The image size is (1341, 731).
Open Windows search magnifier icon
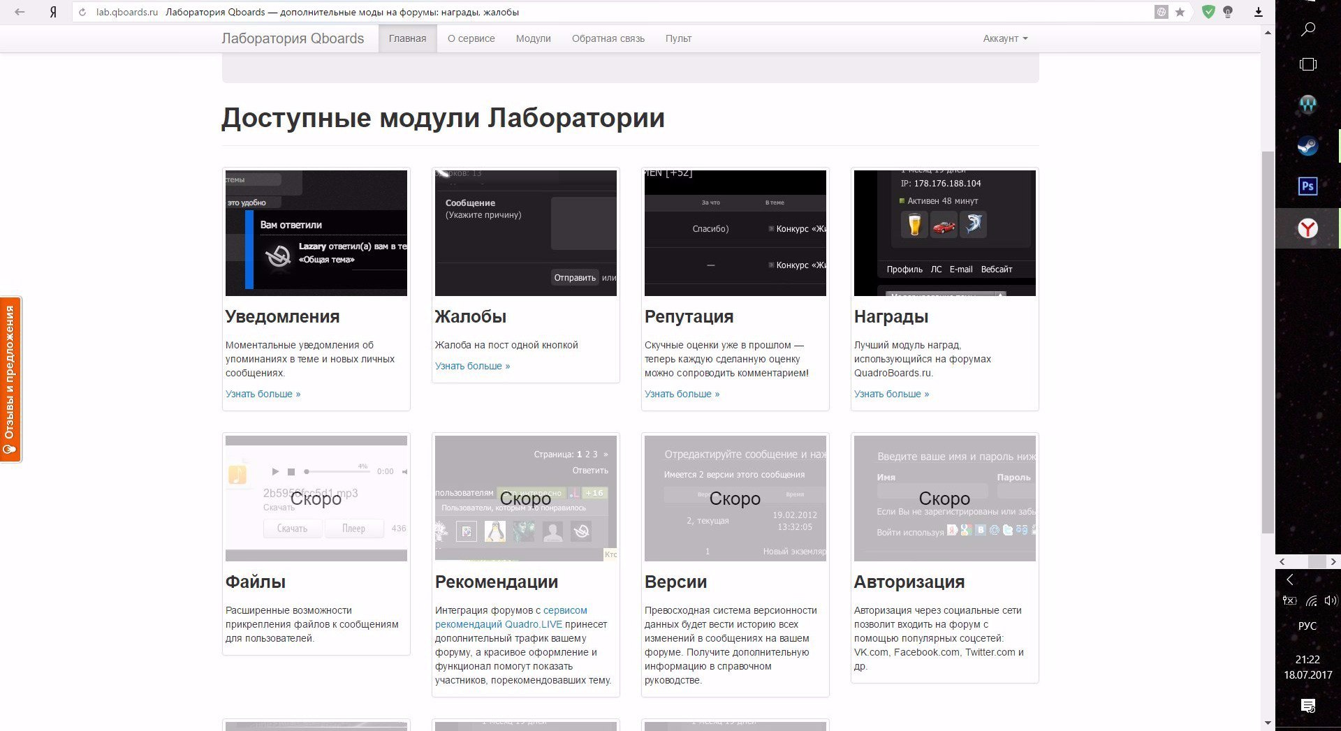tap(1307, 29)
